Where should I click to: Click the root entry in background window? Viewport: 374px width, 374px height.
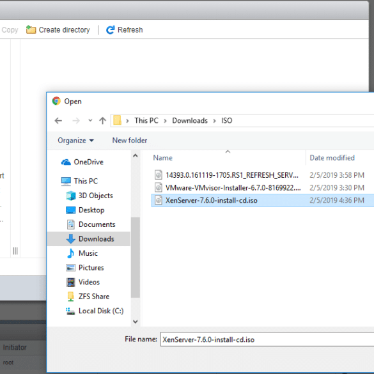click(x=8, y=362)
